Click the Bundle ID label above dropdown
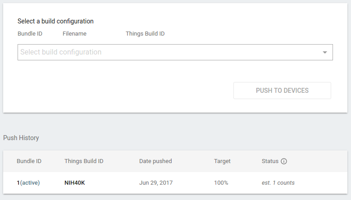This screenshot has height=200, width=351. pyautogui.click(x=30, y=33)
